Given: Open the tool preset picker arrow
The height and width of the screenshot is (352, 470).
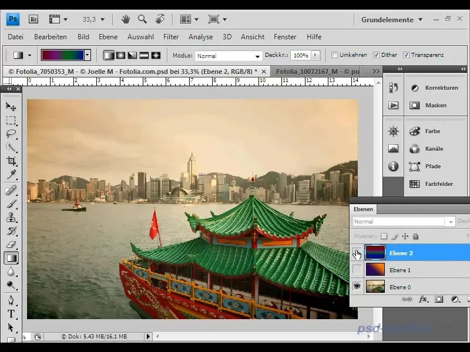Looking at the screenshot, I should point(29,55).
